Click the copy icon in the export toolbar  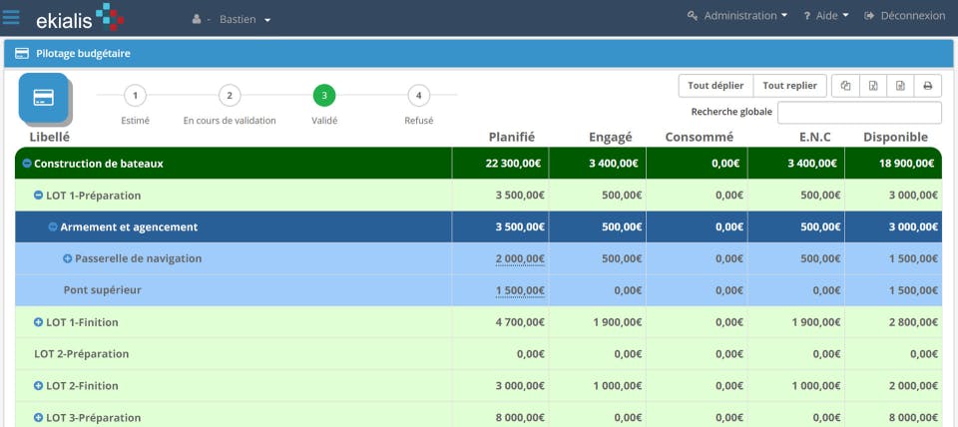pyautogui.click(x=845, y=86)
